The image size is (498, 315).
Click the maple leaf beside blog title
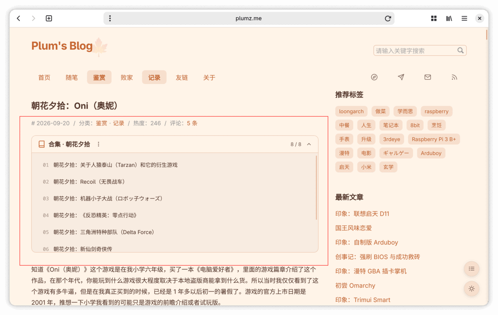point(100,47)
